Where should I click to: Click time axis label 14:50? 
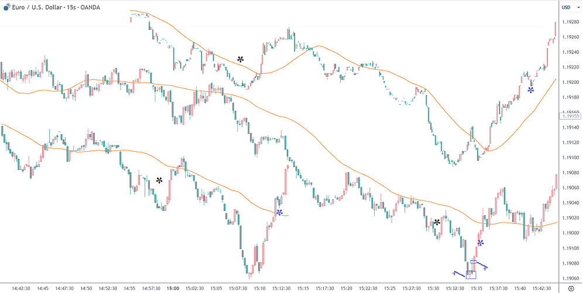click(86, 288)
